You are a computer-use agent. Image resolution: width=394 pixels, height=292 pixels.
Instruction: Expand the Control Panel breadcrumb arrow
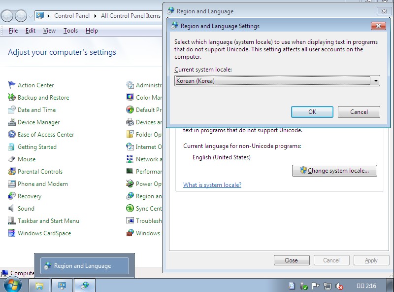coord(48,16)
